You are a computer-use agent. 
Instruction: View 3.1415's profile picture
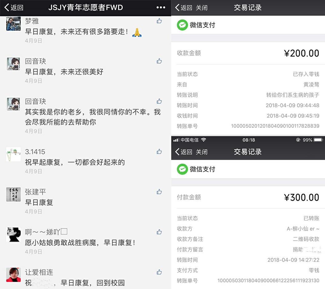click(14, 154)
